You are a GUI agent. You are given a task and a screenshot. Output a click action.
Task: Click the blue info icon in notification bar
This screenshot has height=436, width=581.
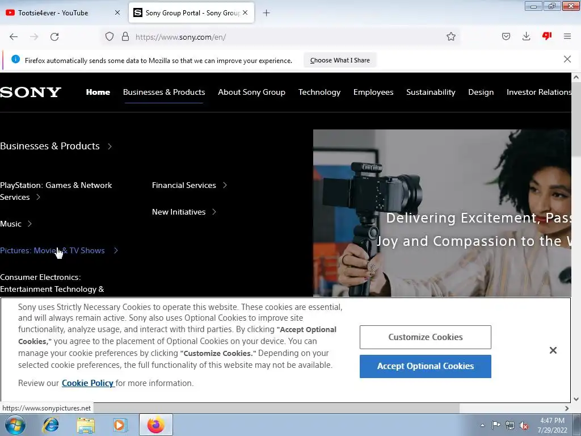(x=15, y=59)
